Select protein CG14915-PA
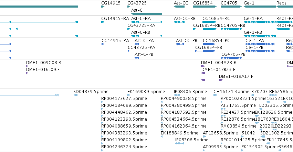The width and height of the screenshot is (293, 152). coord(115,41)
